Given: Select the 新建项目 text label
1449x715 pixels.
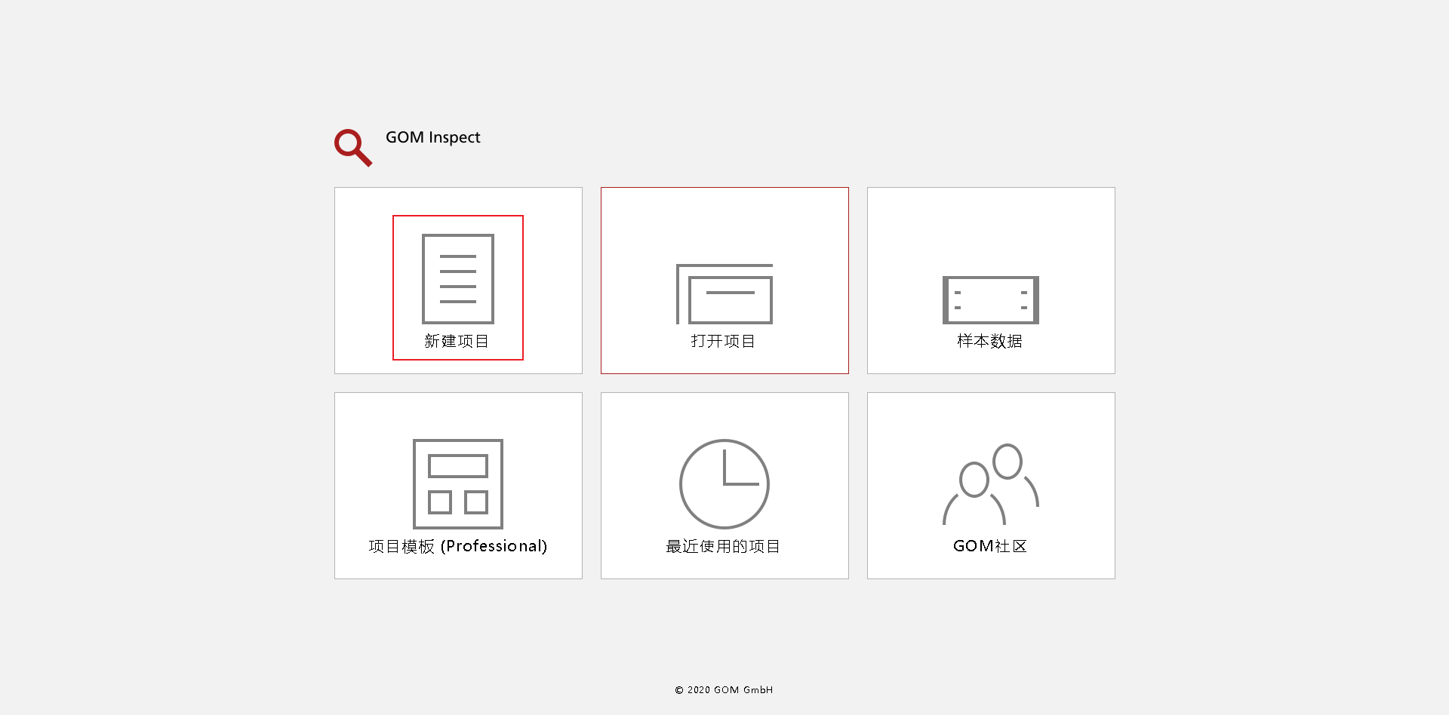Looking at the screenshot, I should click(457, 342).
